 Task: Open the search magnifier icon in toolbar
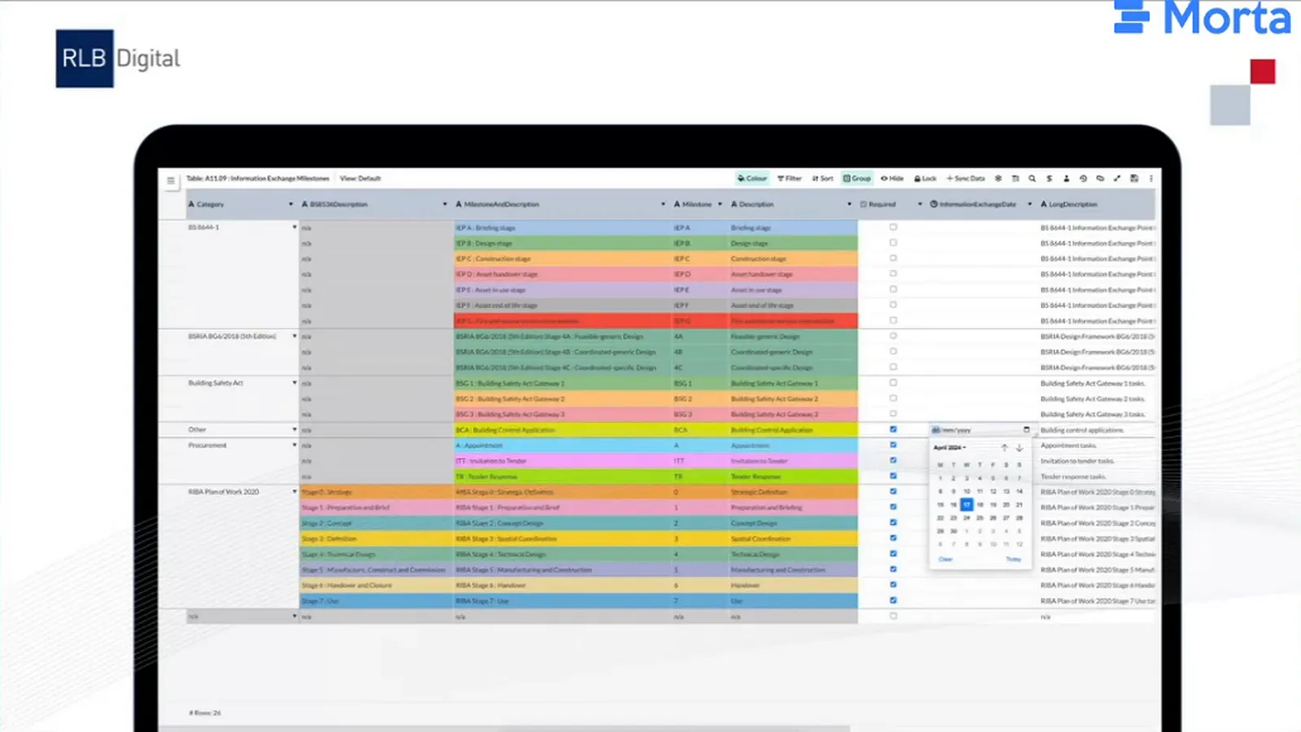pyautogui.click(x=1032, y=178)
